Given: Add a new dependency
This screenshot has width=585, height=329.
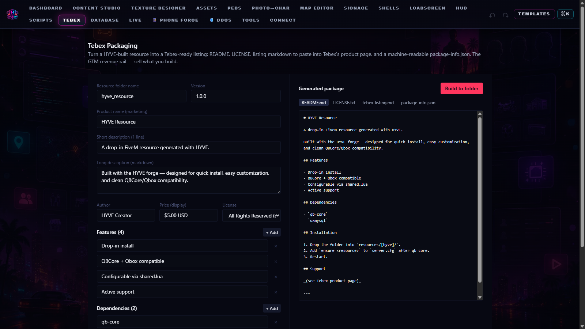Looking at the screenshot, I should point(272,309).
